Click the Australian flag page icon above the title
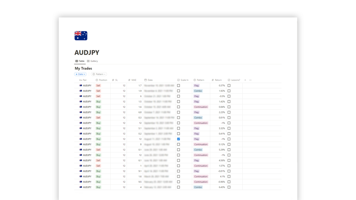356x200 pixels. point(81,36)
